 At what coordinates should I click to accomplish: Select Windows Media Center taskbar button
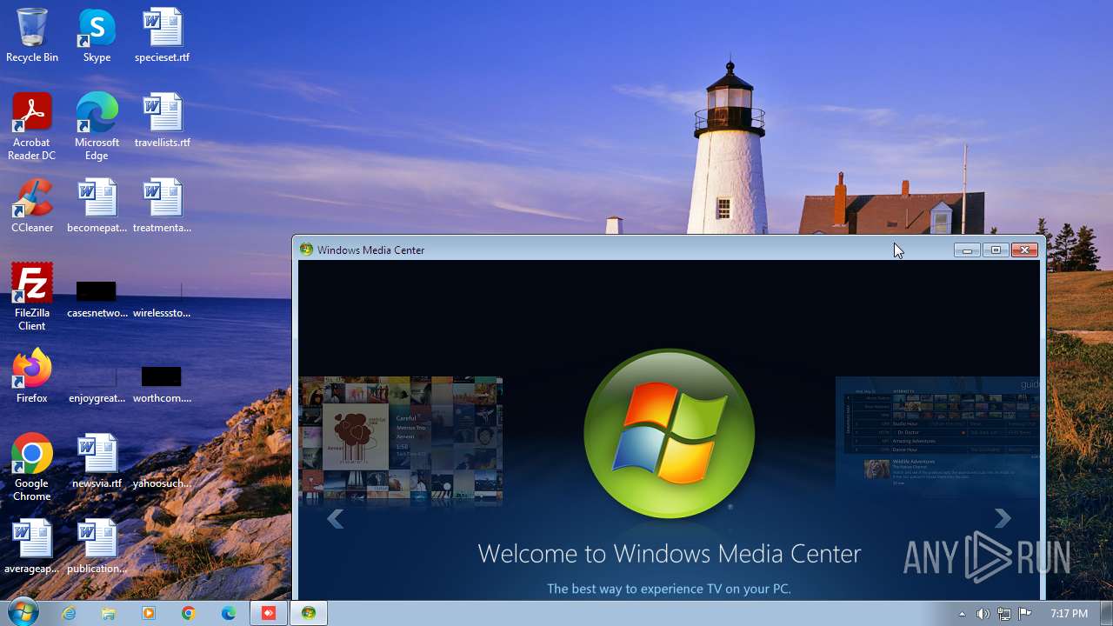309,613
